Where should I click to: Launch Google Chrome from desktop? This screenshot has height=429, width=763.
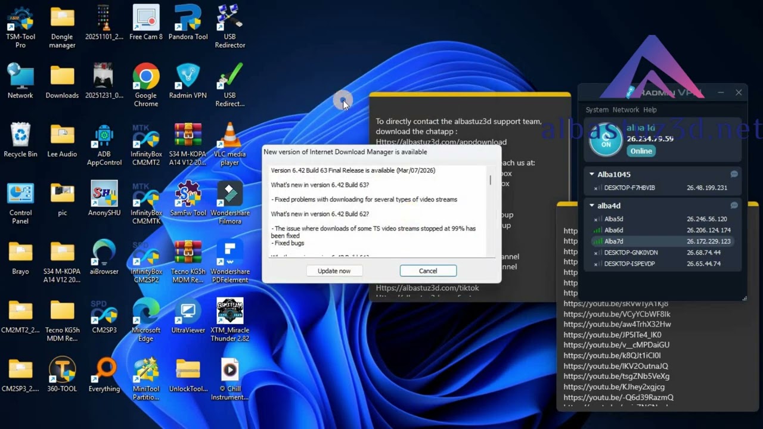[x=146, y=85]
